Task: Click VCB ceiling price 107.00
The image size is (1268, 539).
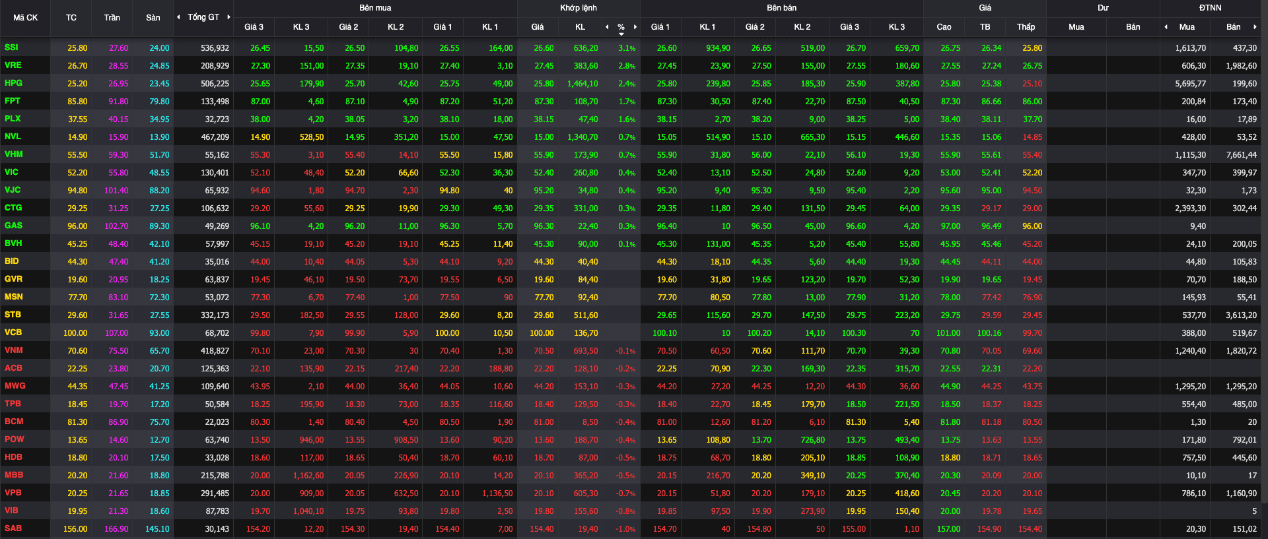Action: (116, 333)
